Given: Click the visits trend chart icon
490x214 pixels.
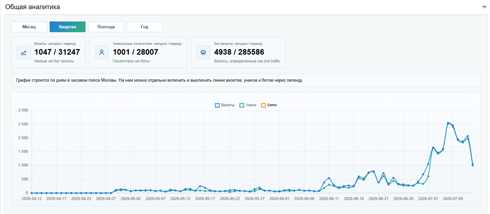Looking at the screenshot, I should click(x=23, y=52).
